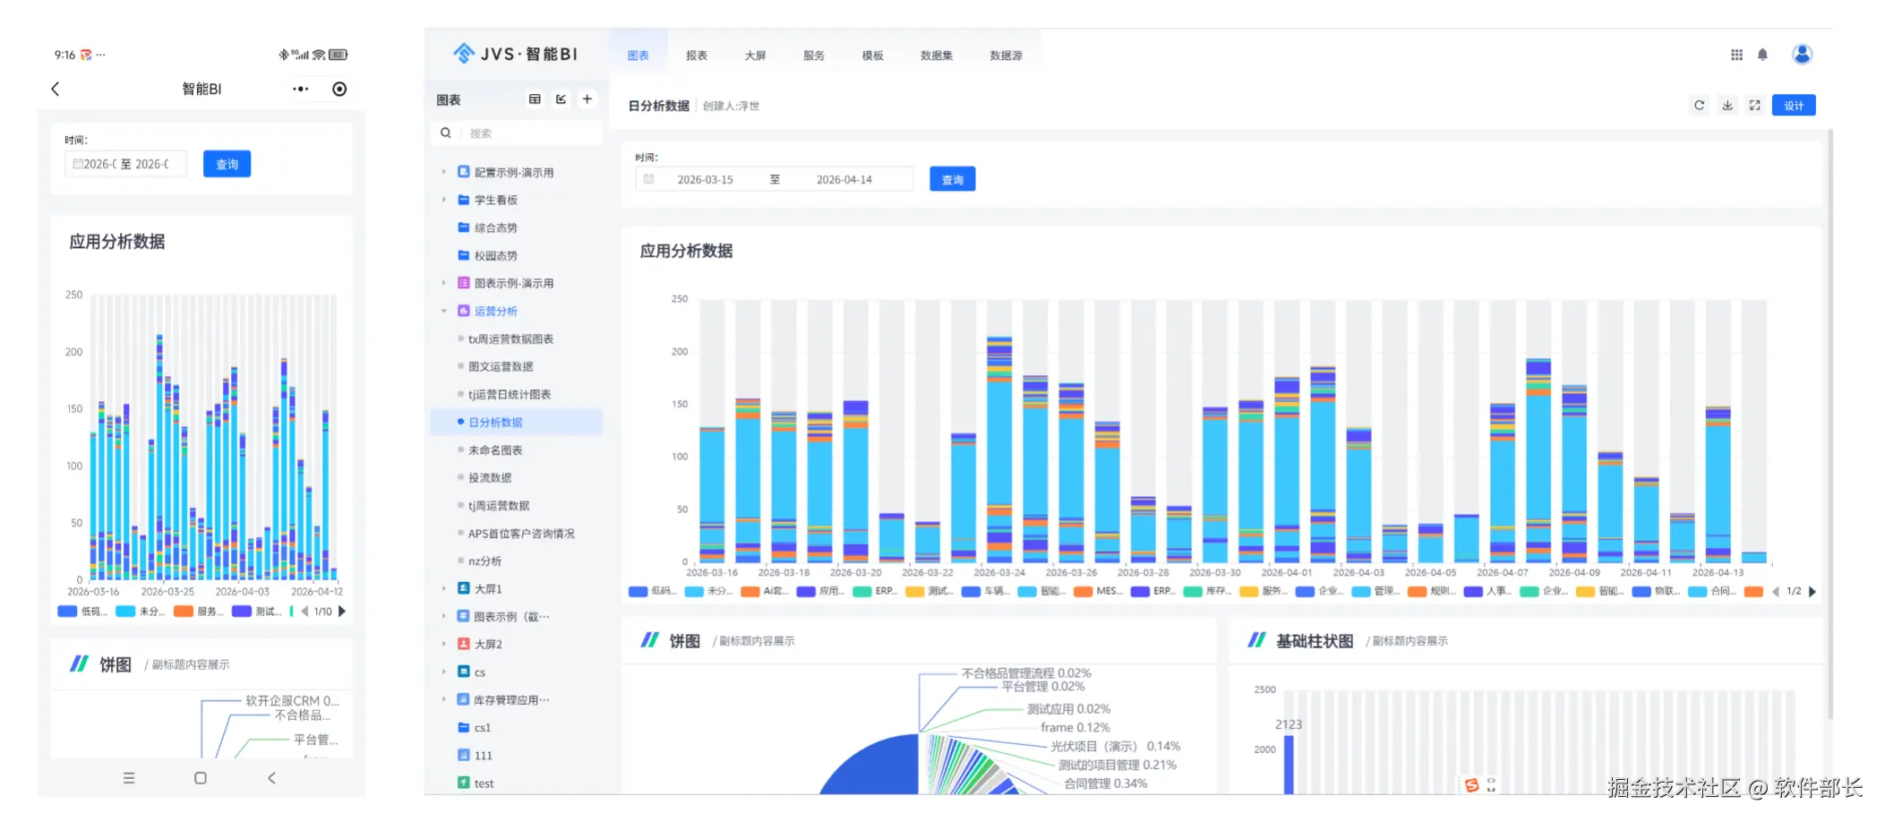This screenshot has height=822, width=1885.
Task: Open the 大屏 top tab
Action: [755, 56]
